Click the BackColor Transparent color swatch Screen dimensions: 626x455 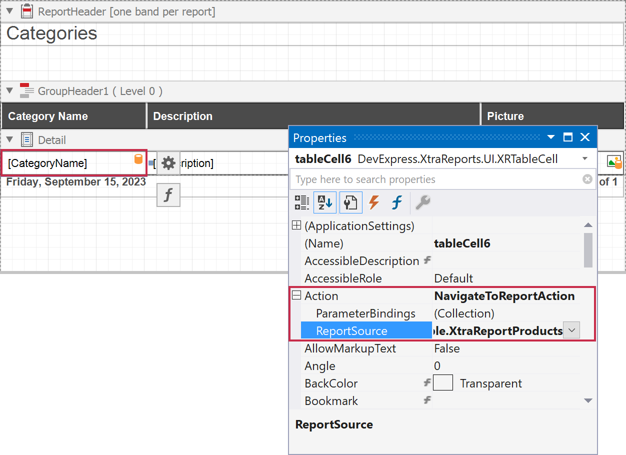tap(442, 383)
